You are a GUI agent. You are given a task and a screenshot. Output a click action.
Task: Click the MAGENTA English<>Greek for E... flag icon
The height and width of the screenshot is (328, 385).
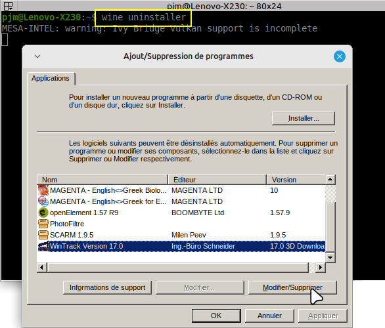43,201
